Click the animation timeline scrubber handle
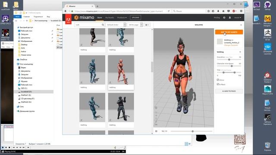Image resolution: width=276 pixels, height=155 pixels. point(193,131)
